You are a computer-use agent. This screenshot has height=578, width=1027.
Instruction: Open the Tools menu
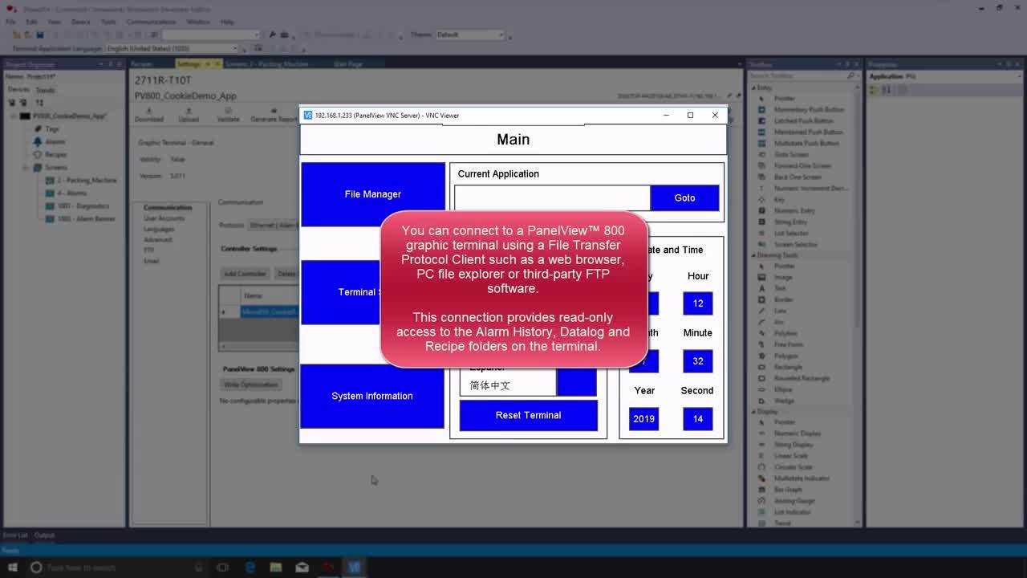pos(108,22)
